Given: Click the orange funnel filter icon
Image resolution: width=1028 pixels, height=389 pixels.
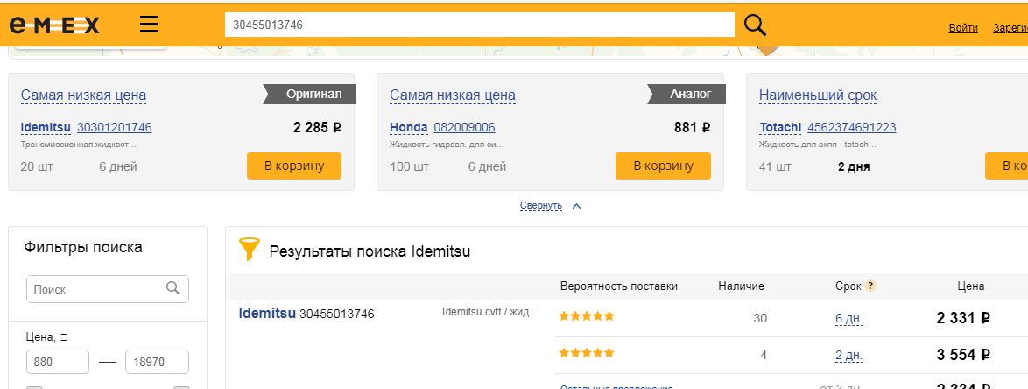Looking at the screenshot, I should (x=250, y=251).
